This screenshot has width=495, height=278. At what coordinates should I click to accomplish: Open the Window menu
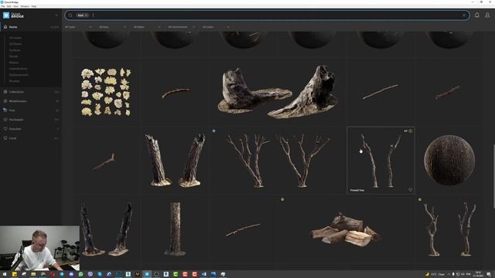click(x=25, y=6)
